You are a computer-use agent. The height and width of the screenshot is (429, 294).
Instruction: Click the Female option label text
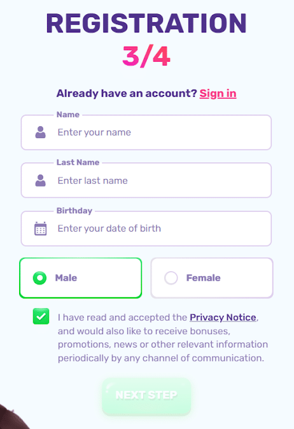[x=203, y=278]
